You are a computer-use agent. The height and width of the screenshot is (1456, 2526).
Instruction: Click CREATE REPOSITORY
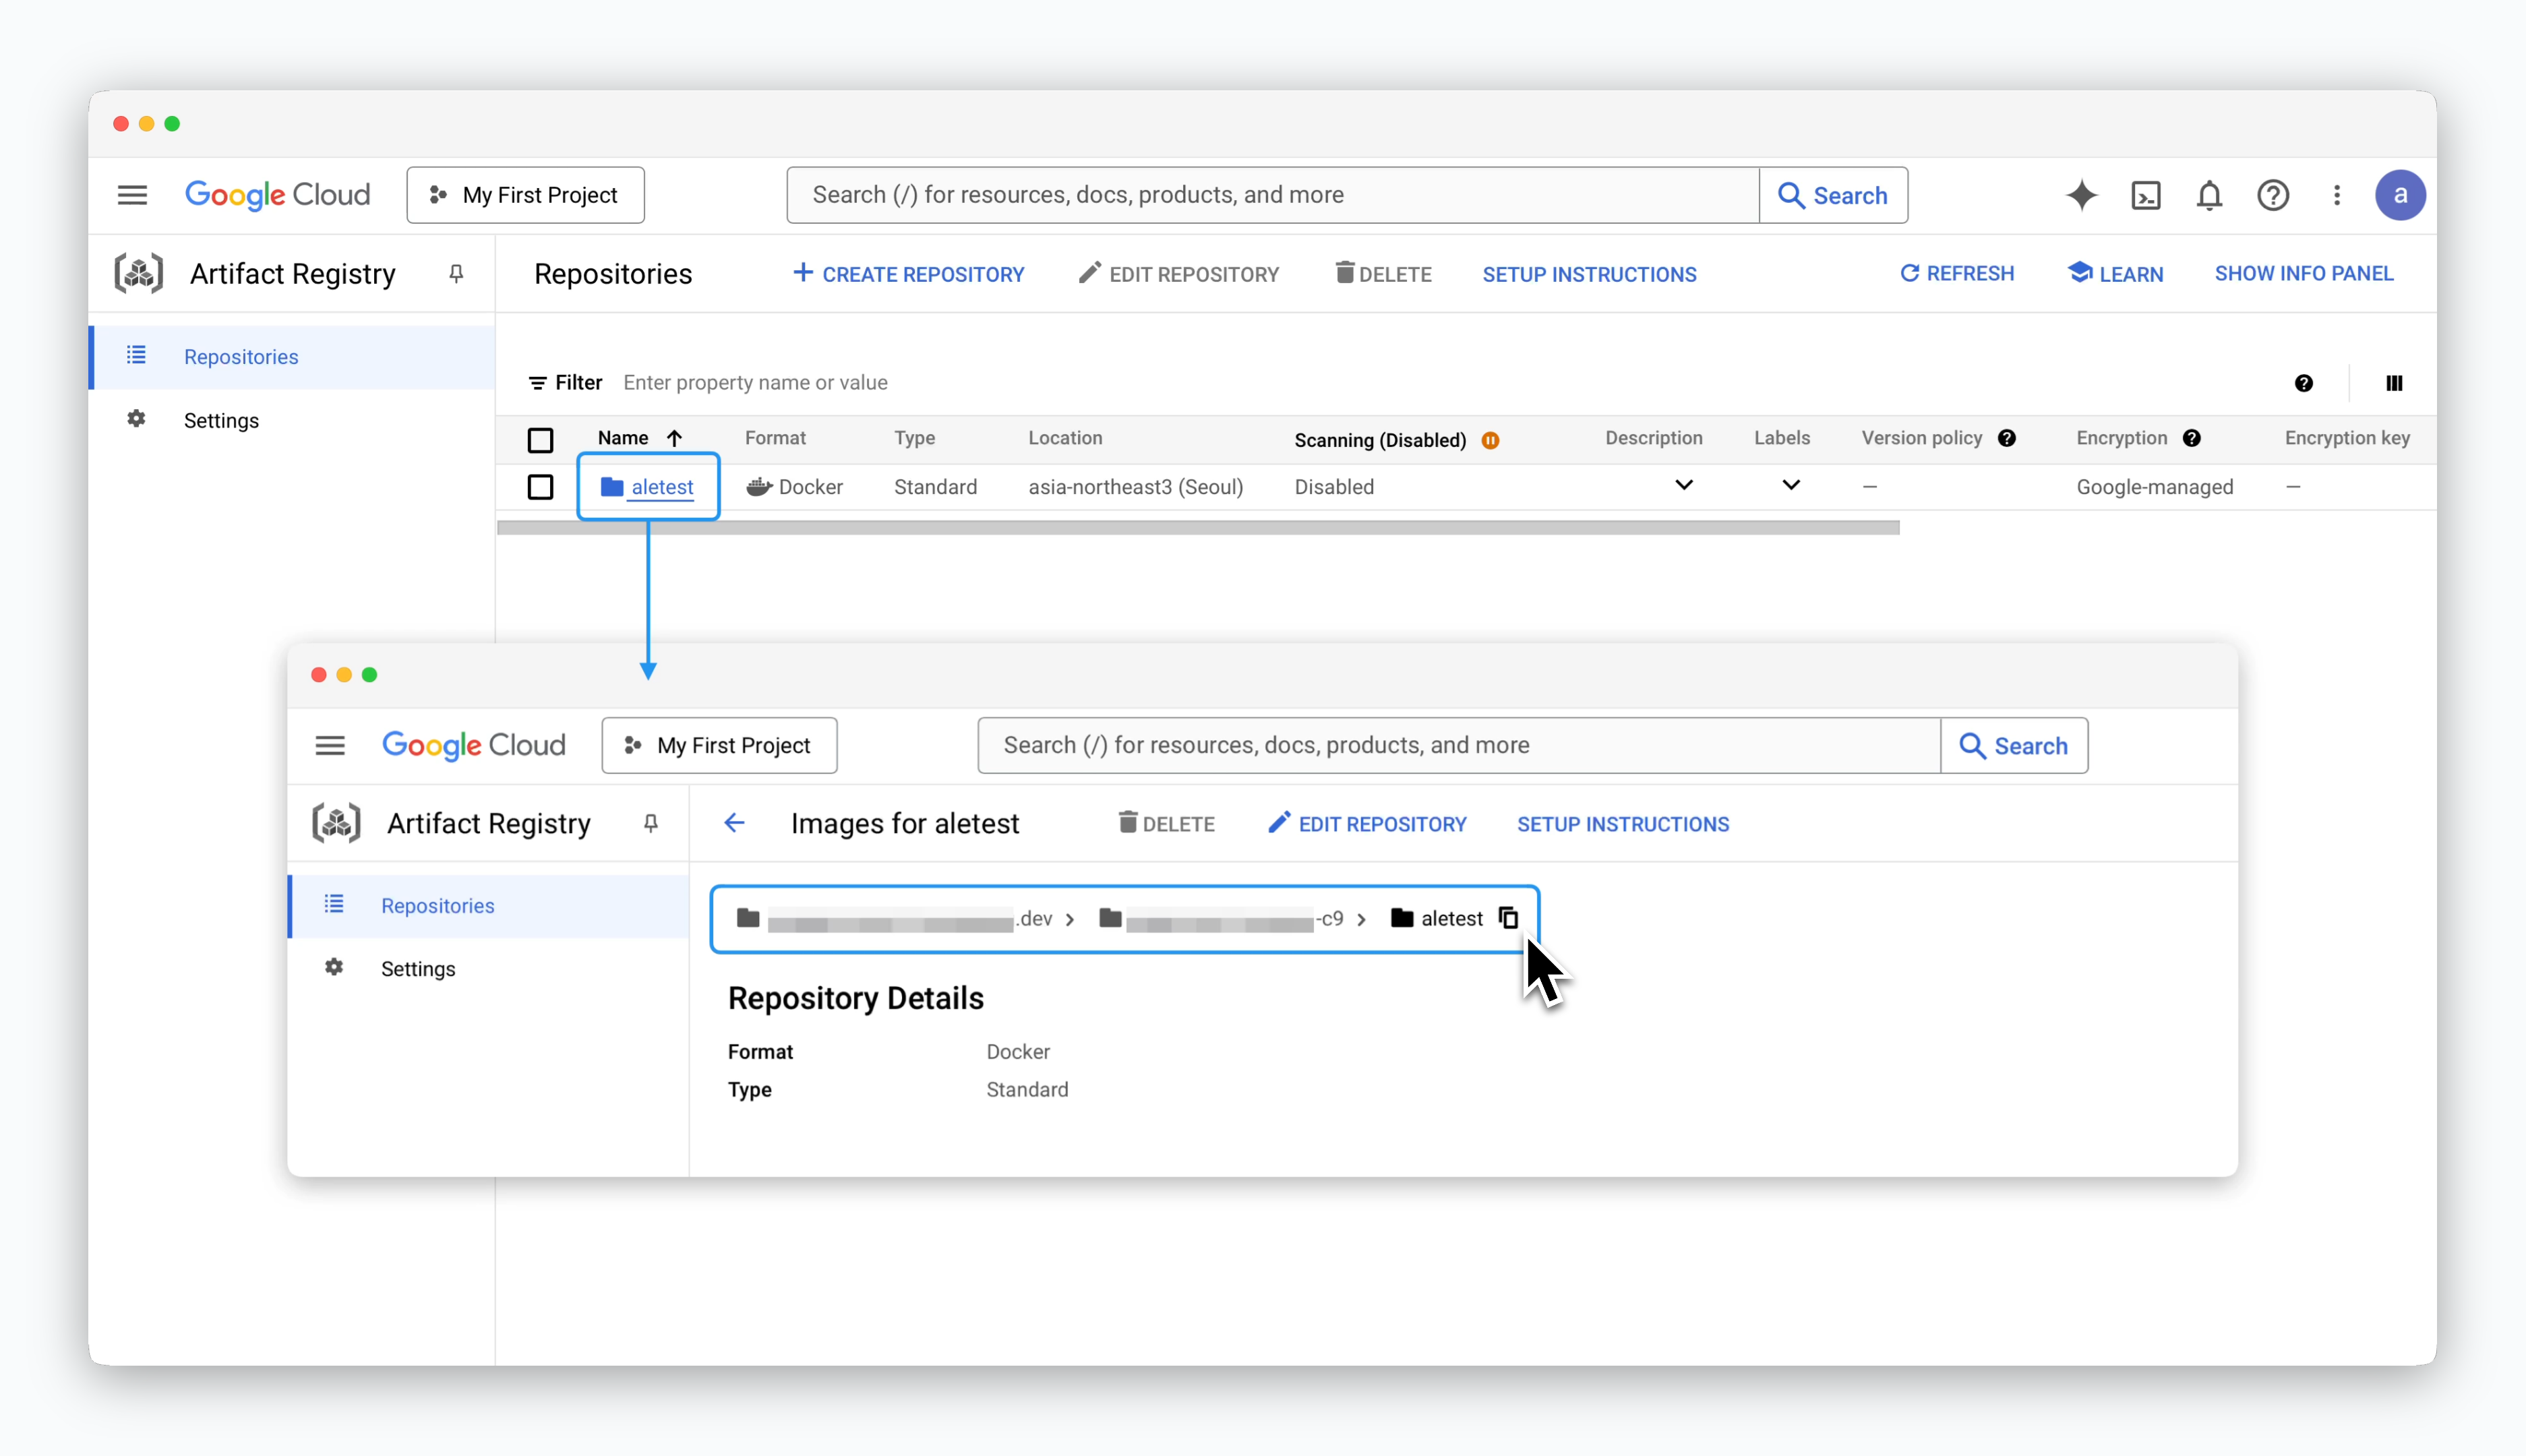pos(908,274)
